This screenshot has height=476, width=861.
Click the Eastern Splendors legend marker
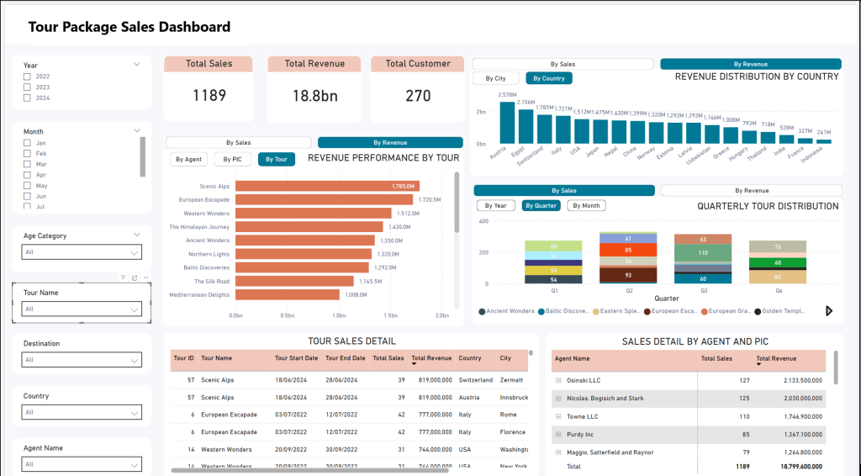click(x=596, y=311)
